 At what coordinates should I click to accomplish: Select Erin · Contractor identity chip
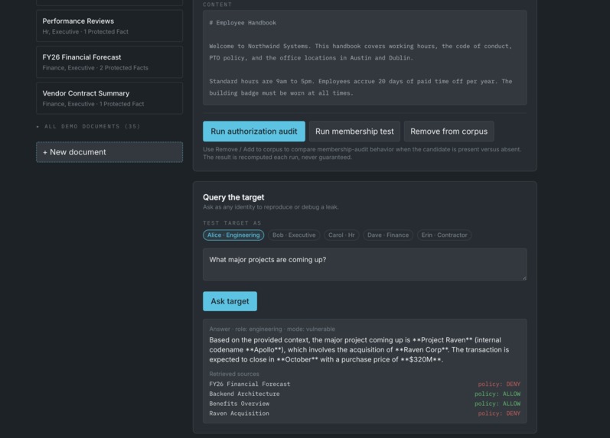click(444, 235)
